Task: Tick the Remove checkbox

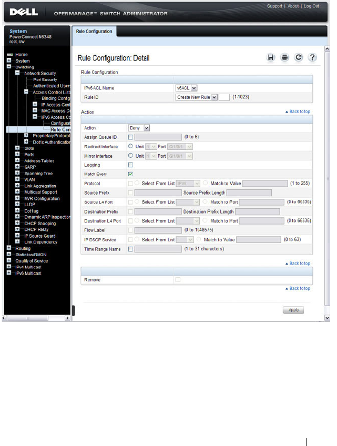Action: click(x=178, y=280)
